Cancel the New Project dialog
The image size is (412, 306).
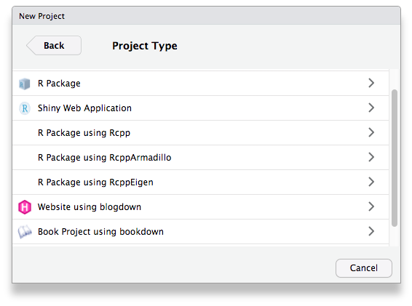coord(364,268)
